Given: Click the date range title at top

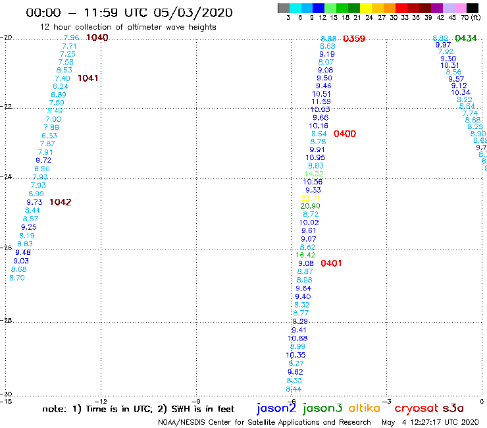Looking at the screenshot, I should [x=129, y=13].
